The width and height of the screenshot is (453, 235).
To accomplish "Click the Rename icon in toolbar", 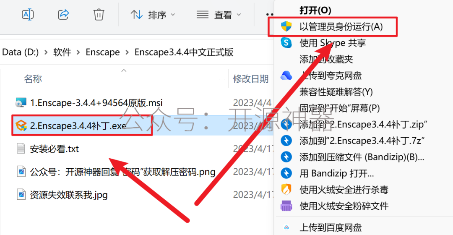I will pos(28,14).
